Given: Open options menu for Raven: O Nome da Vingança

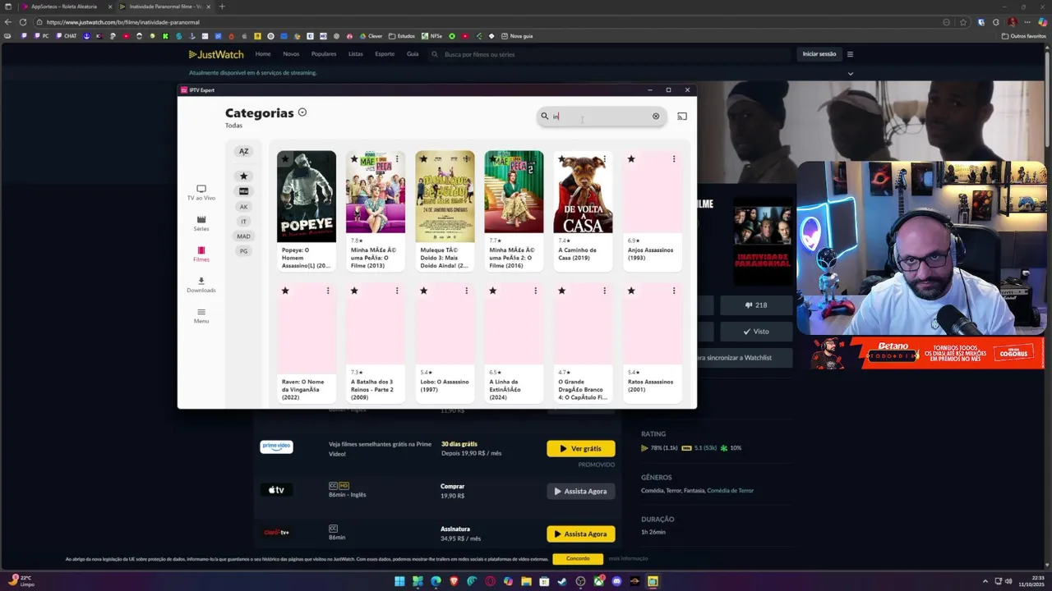Looking at the screenshot, I should coord(328,291).
